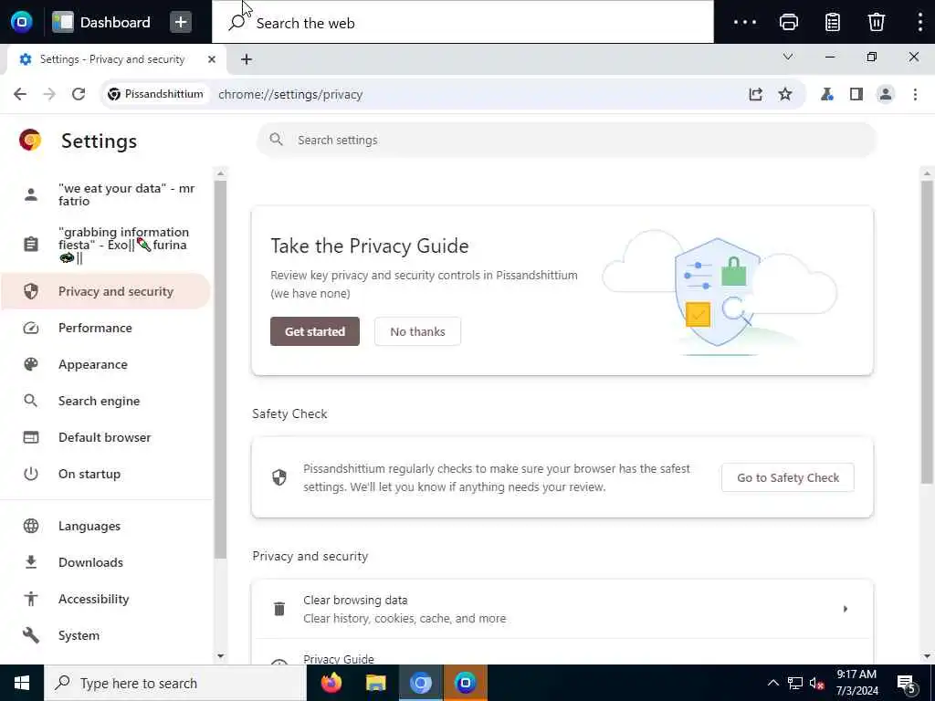Viewport: 935px width, 701px height.
Task: Toggle the side panel icon
Action: 856,94
